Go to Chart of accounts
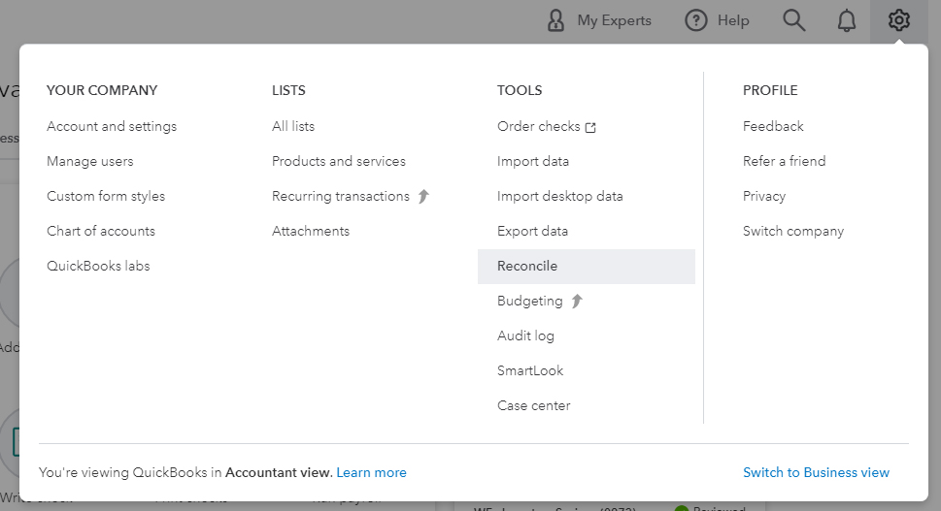Viewport: 941px width, 511px height. click(101, 231)
